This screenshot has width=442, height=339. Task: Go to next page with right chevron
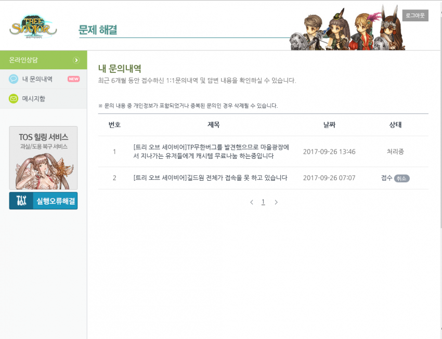tap(276, 202)
